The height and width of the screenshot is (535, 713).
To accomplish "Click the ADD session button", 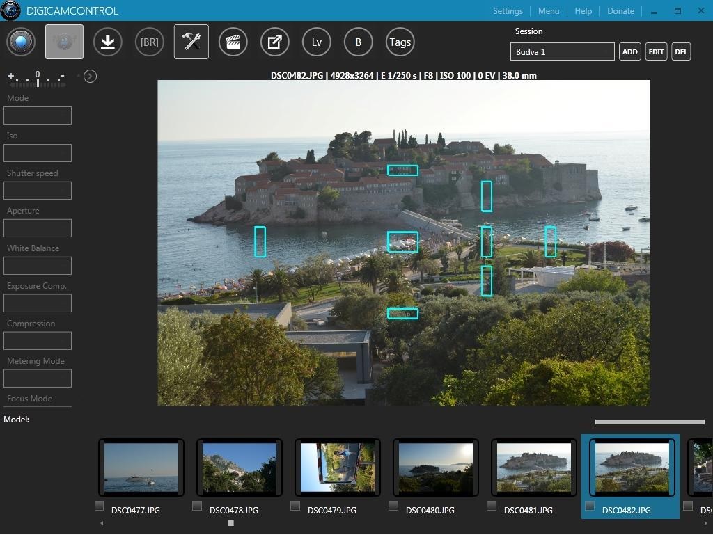I will coord(629,51).
